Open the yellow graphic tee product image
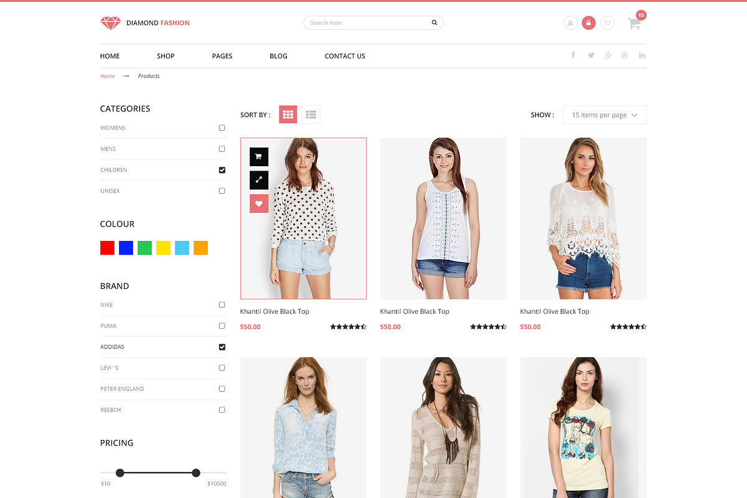The width and height of the screenshot is (747, 498). (583, 428)
